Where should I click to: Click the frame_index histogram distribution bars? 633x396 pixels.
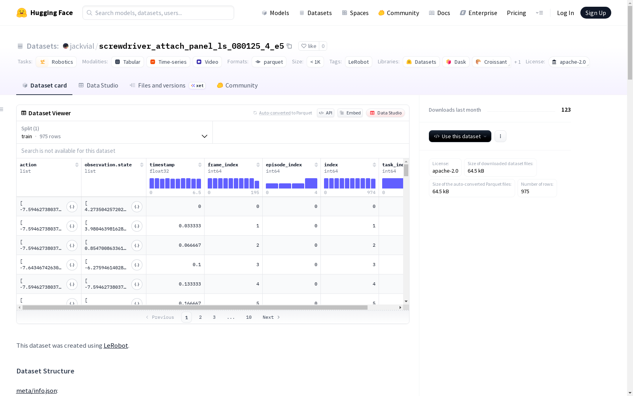point(233,183)
